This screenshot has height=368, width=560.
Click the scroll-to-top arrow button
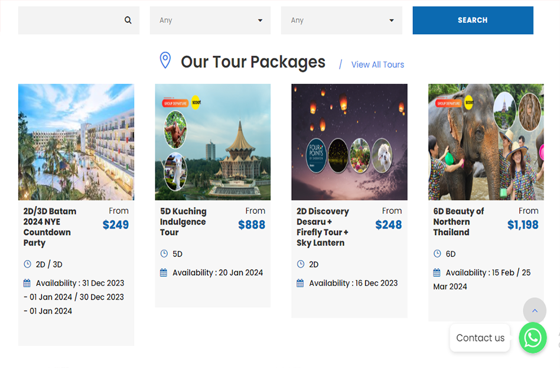click(x=534, y=311)
